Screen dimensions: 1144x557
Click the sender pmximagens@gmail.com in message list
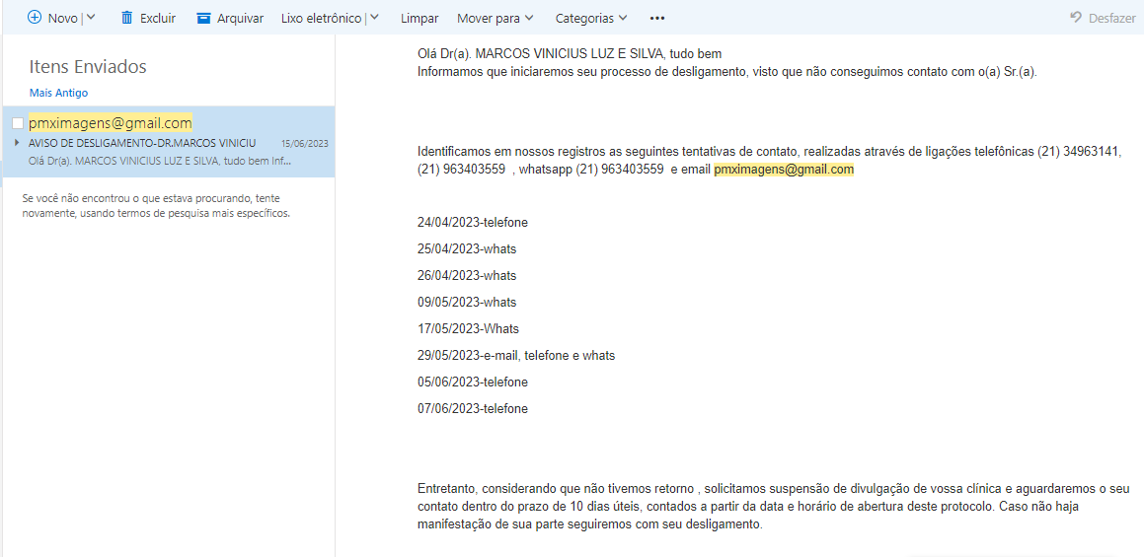(111, 122)
